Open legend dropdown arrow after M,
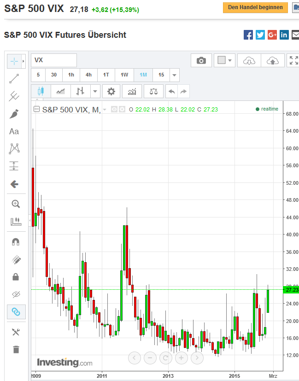The height and width of the screenshot is (381, 299). pyautogui.click(x=105, y=110)
